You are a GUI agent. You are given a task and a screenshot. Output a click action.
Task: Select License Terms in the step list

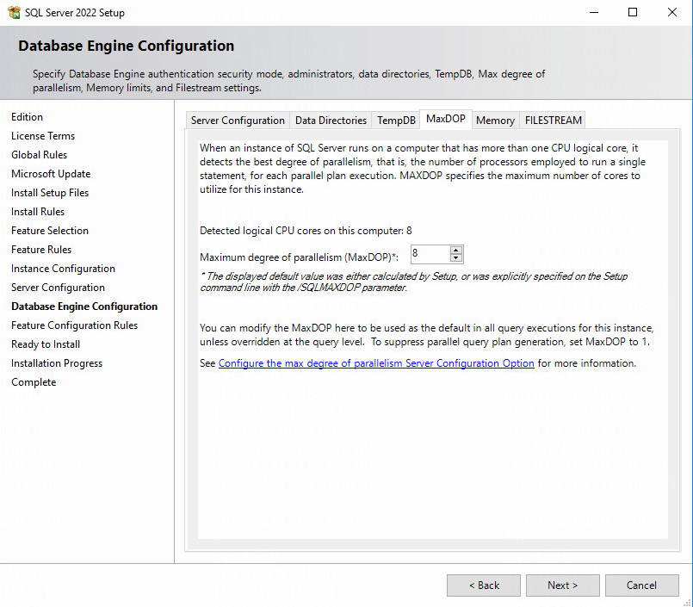tap(43, 136)
